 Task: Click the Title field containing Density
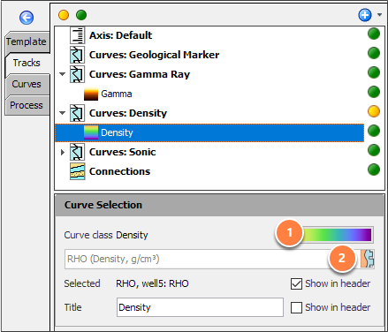[x=200, y=307]
